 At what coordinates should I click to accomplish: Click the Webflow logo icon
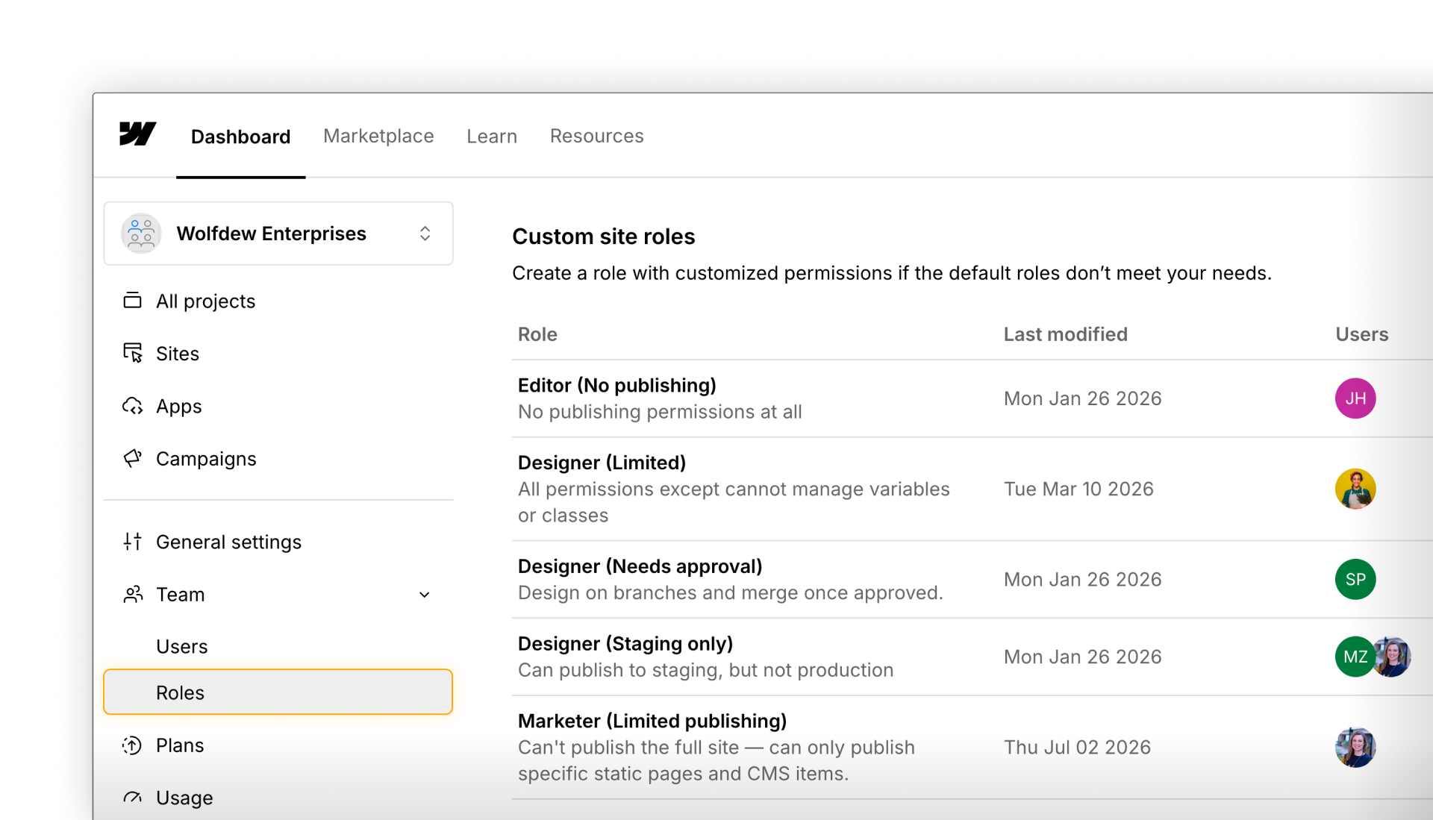138,134
